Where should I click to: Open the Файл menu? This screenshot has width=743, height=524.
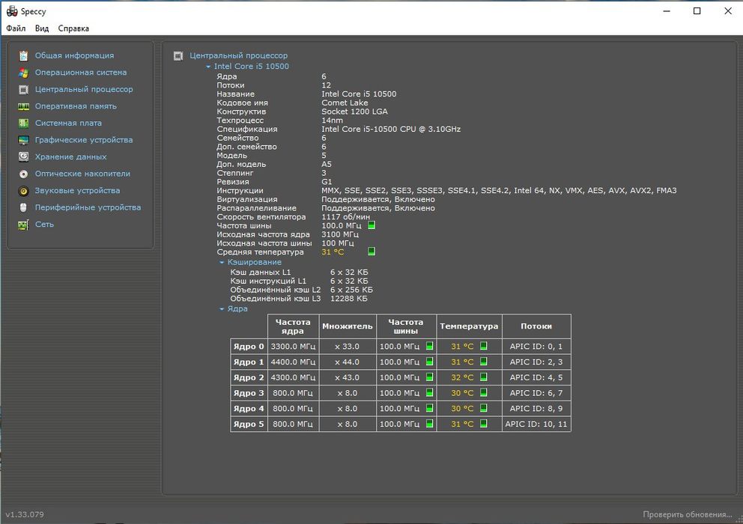(x=16, y=28)
